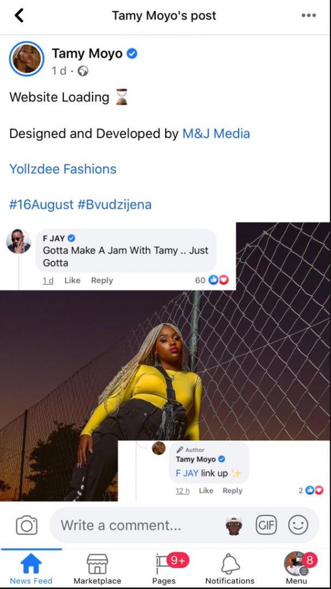Tap the GIF button in comment bar
Viewport: 331px width, 589px height.
pyautogui.click(x=265, y=525)
